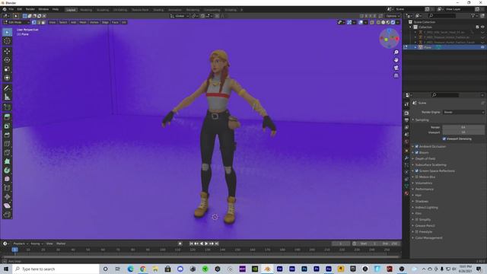Click the Options button in viewport header

pyautogui.click(x=393, y=16)
